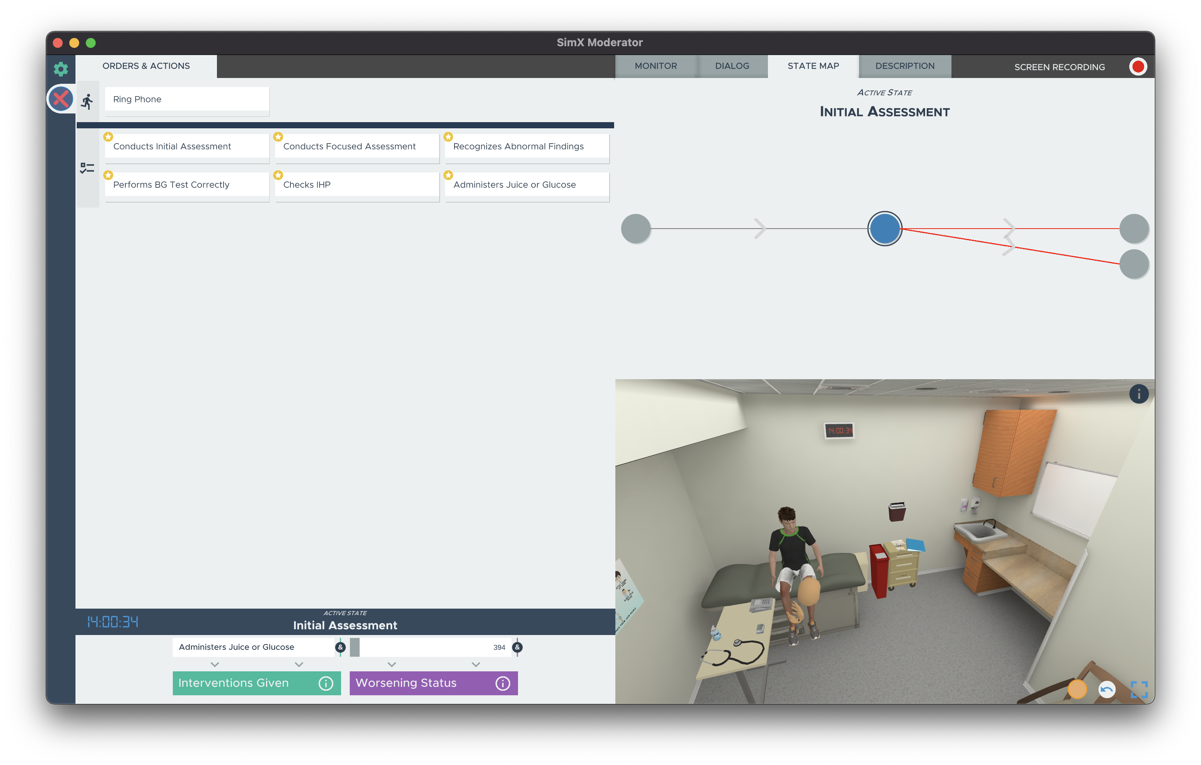Toggle the red screen recording button

1137,67
